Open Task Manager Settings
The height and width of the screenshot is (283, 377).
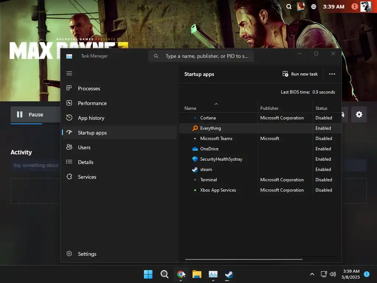pos(119,254)
